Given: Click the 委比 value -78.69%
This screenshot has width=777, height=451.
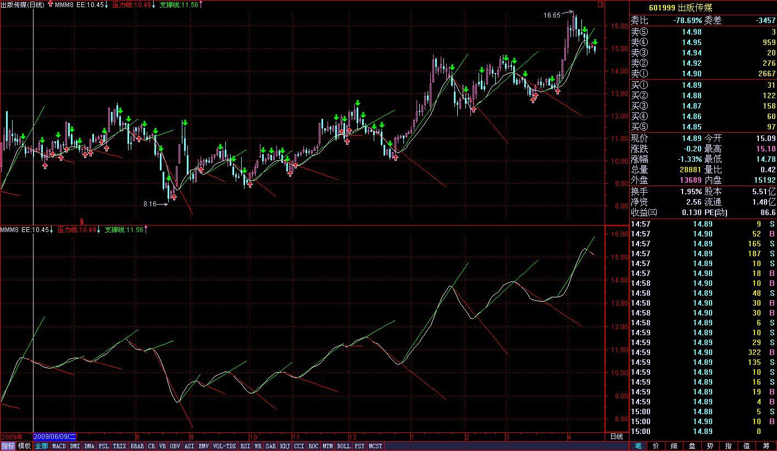Looking at the screenshot, I should click(x=687, y=20).
